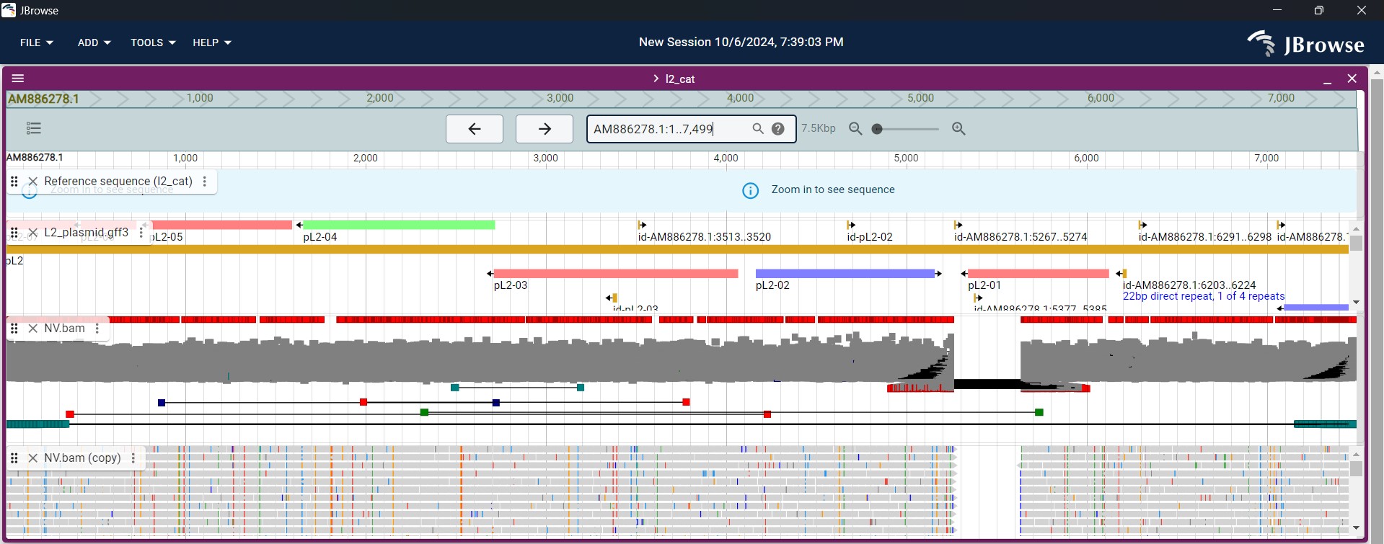This screenshot has width=1384, height=544.
Task: Open NV.bam track options menu
Action: (x=97, y=329)
